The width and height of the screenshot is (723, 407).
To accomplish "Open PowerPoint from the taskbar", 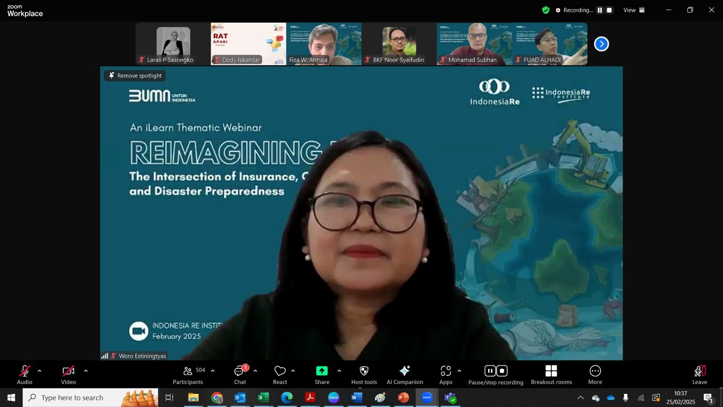I will [403, 398].
